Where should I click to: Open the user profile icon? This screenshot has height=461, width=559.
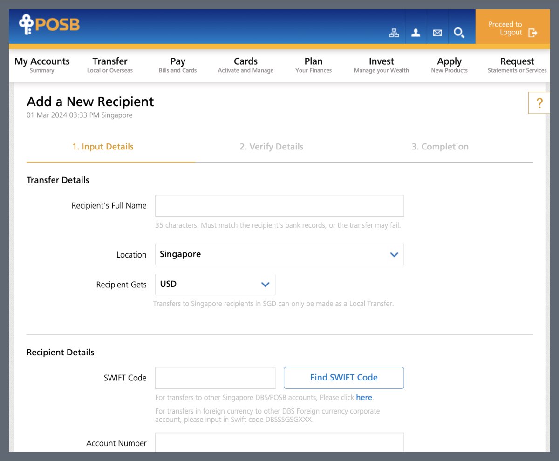tap(416, 33)
